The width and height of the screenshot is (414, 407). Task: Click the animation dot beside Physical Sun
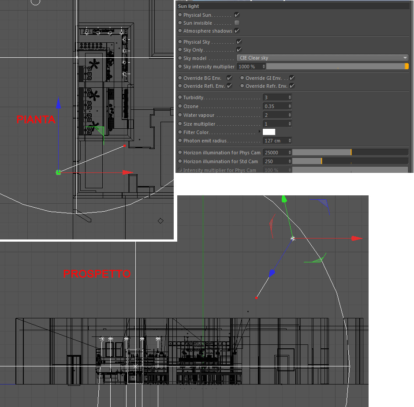tap(180, 15)
